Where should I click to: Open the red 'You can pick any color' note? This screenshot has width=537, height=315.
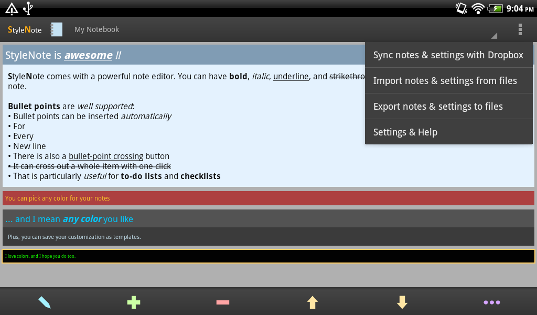coord(268,198)
